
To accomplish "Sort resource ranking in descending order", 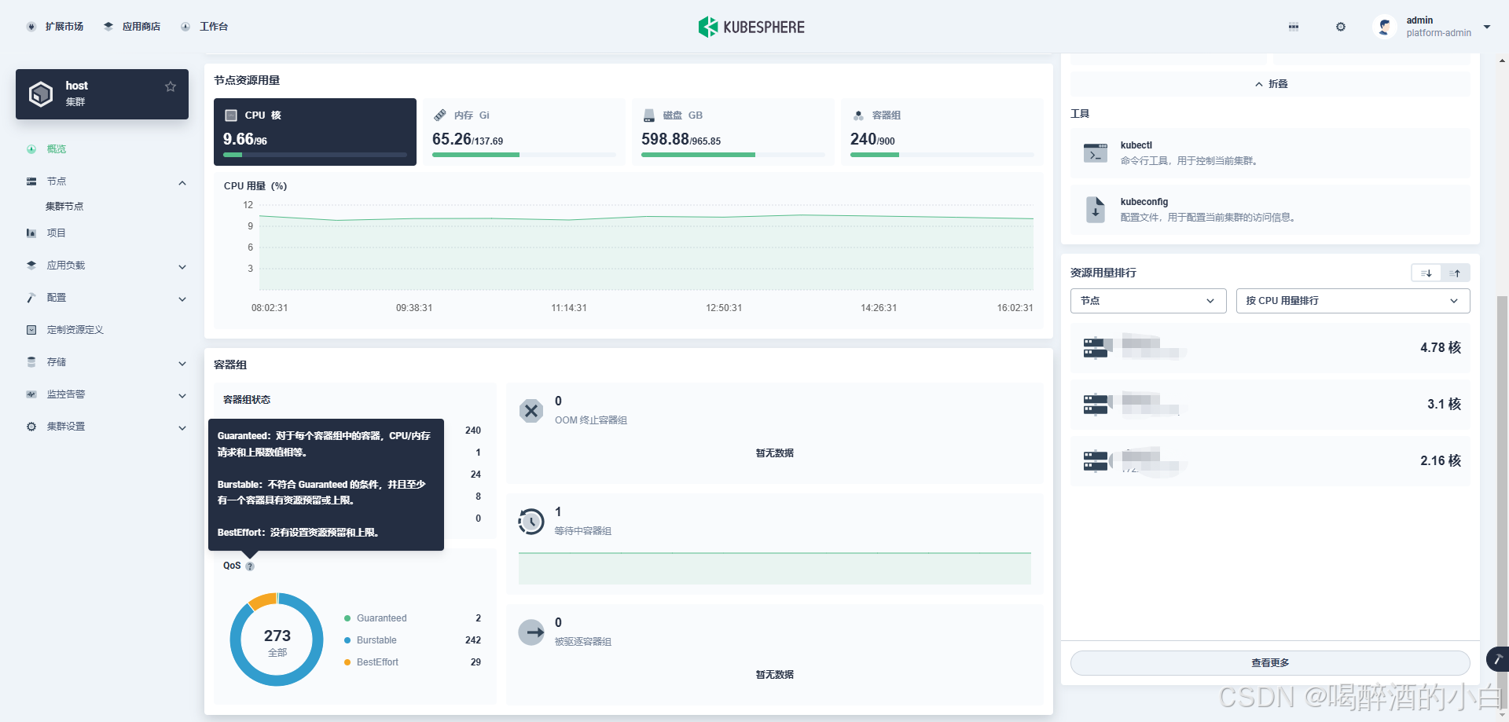I will pos(1426,273).
